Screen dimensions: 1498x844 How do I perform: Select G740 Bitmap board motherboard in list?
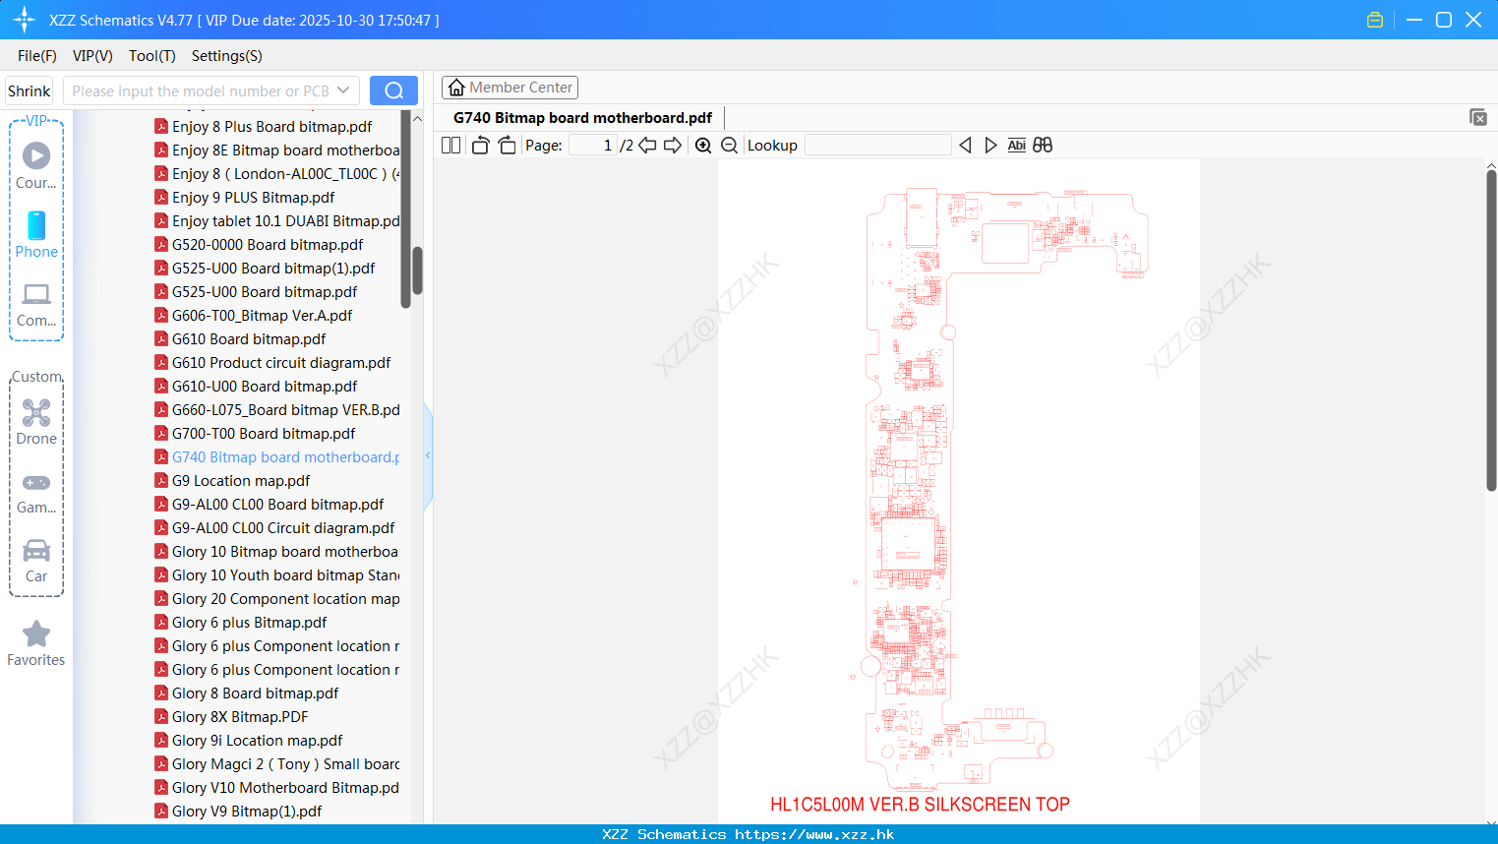[277, 457]
